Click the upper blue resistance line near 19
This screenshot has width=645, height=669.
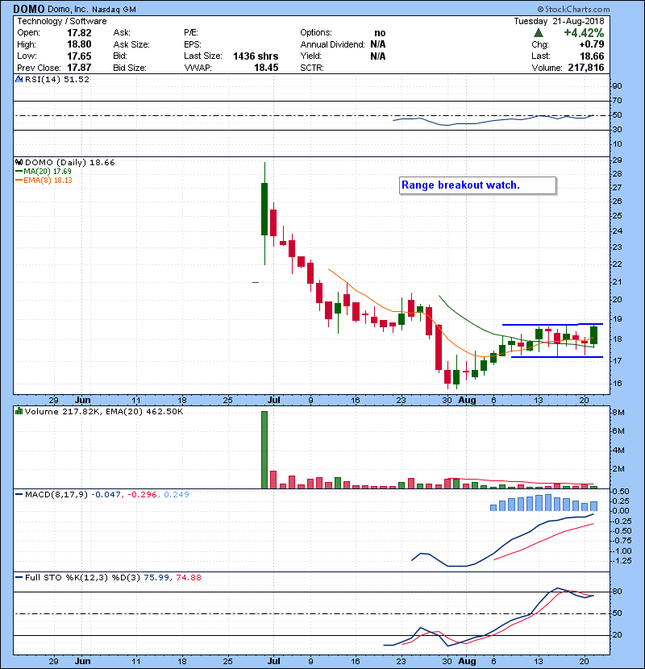click(552, 325)
